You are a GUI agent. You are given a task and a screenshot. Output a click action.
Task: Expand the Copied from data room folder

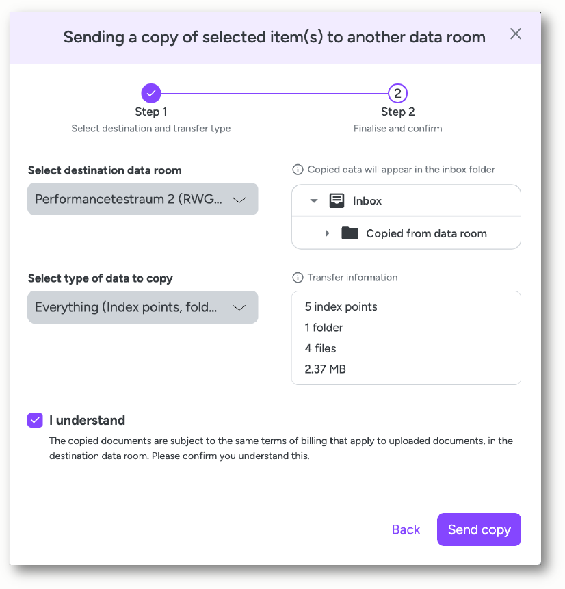point(327,233)
